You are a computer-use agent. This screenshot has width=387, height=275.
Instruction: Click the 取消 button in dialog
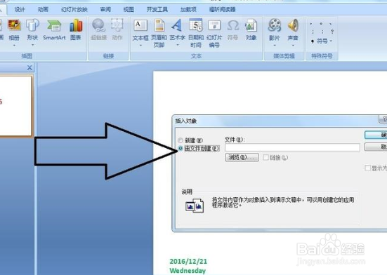pos(376,147)
